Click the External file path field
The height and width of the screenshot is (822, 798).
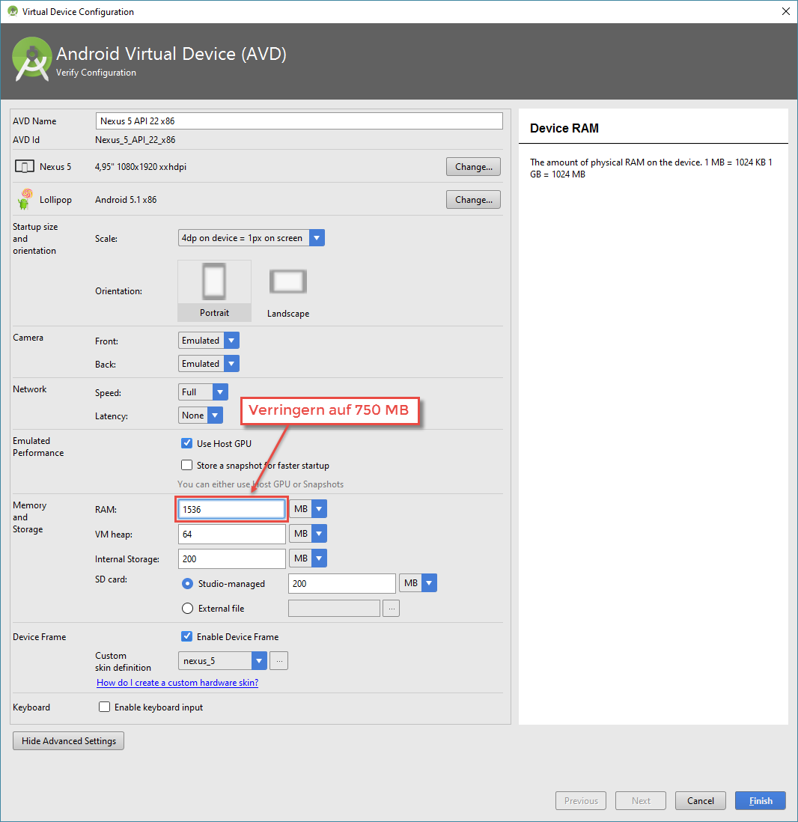coord(334,608)
